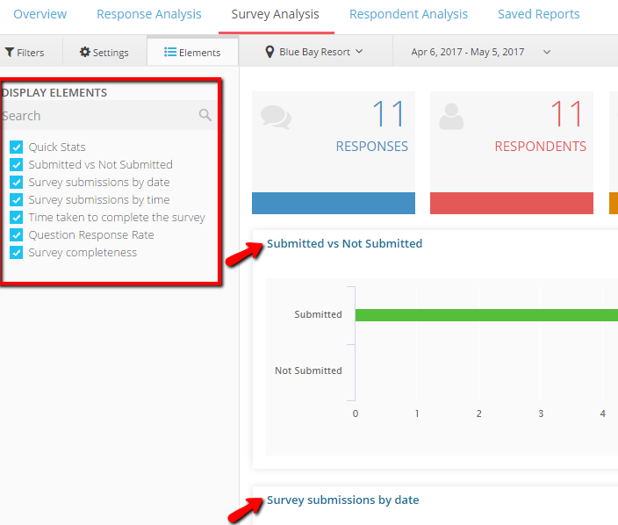
Task: Click the RESPONSES label text
Action: 371,147
